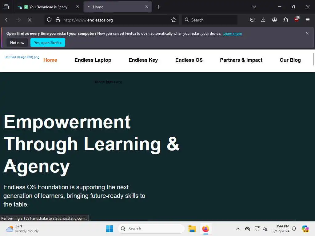Launch File Explorer from taskbar
Viewport: 315px width, 236px height.
click(x=192, y=229)
